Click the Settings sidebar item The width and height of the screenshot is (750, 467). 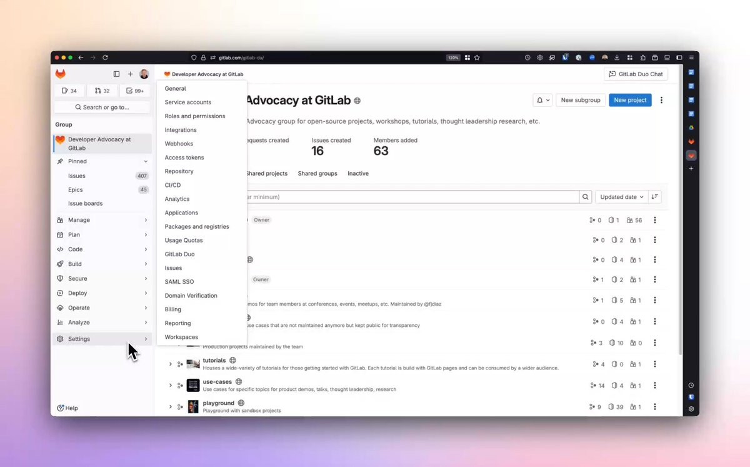pos(102,339)
